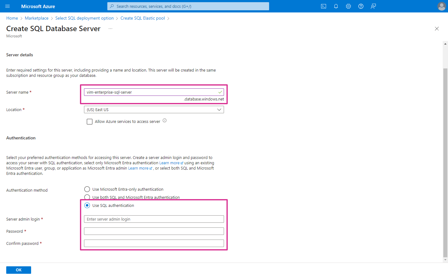Viewport: 448px width, 280px height.
Task: Click the 'Server details' heading
Action: point(20,55)
